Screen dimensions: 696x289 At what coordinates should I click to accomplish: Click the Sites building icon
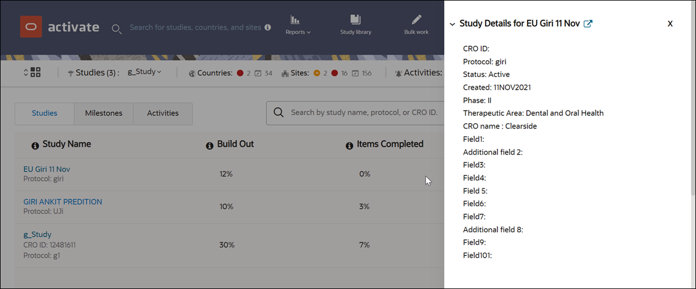pos(285,74)
